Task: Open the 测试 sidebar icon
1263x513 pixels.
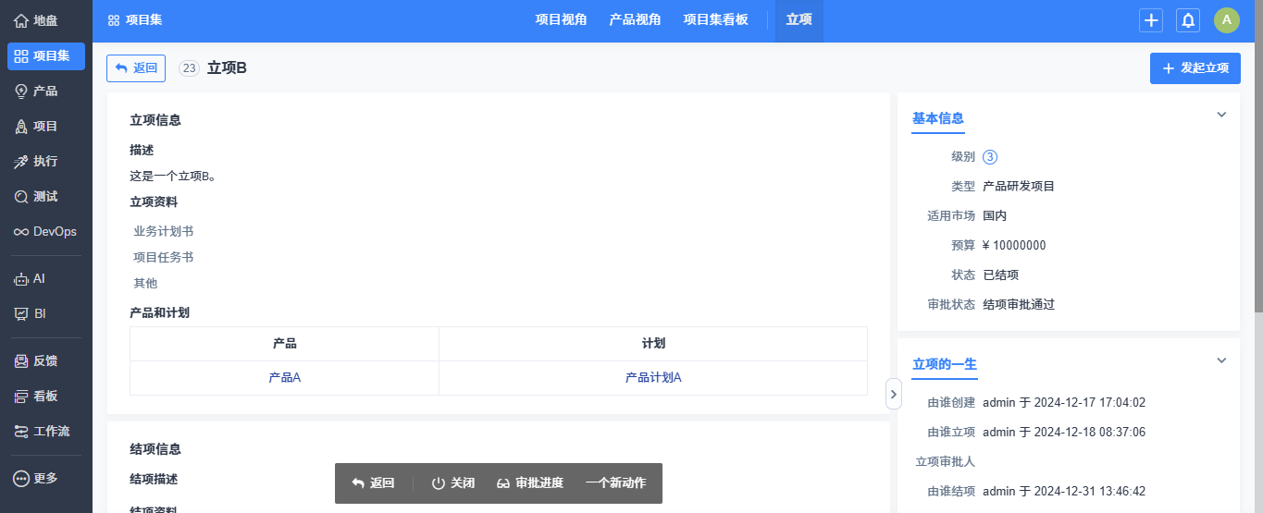Action: click(20, 196)
